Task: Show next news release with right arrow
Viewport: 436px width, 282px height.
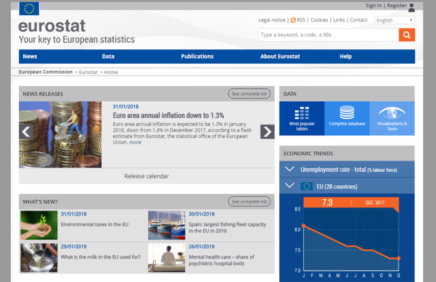Action: 267,132
